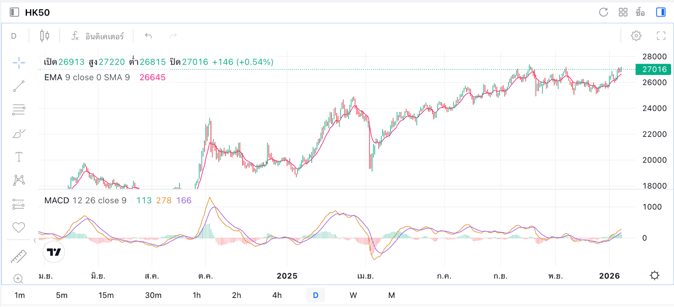Select the crosshair cursor tool
Viewport: 674px width, 307px height.
click(x=19, y=63)
